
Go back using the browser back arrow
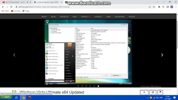[3, 7]
